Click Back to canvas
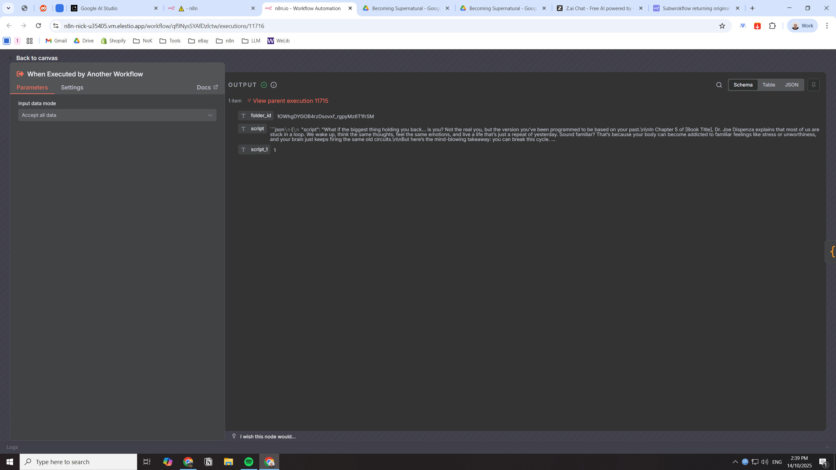Viewport: 836px width, 470px height. pos(37,58)
